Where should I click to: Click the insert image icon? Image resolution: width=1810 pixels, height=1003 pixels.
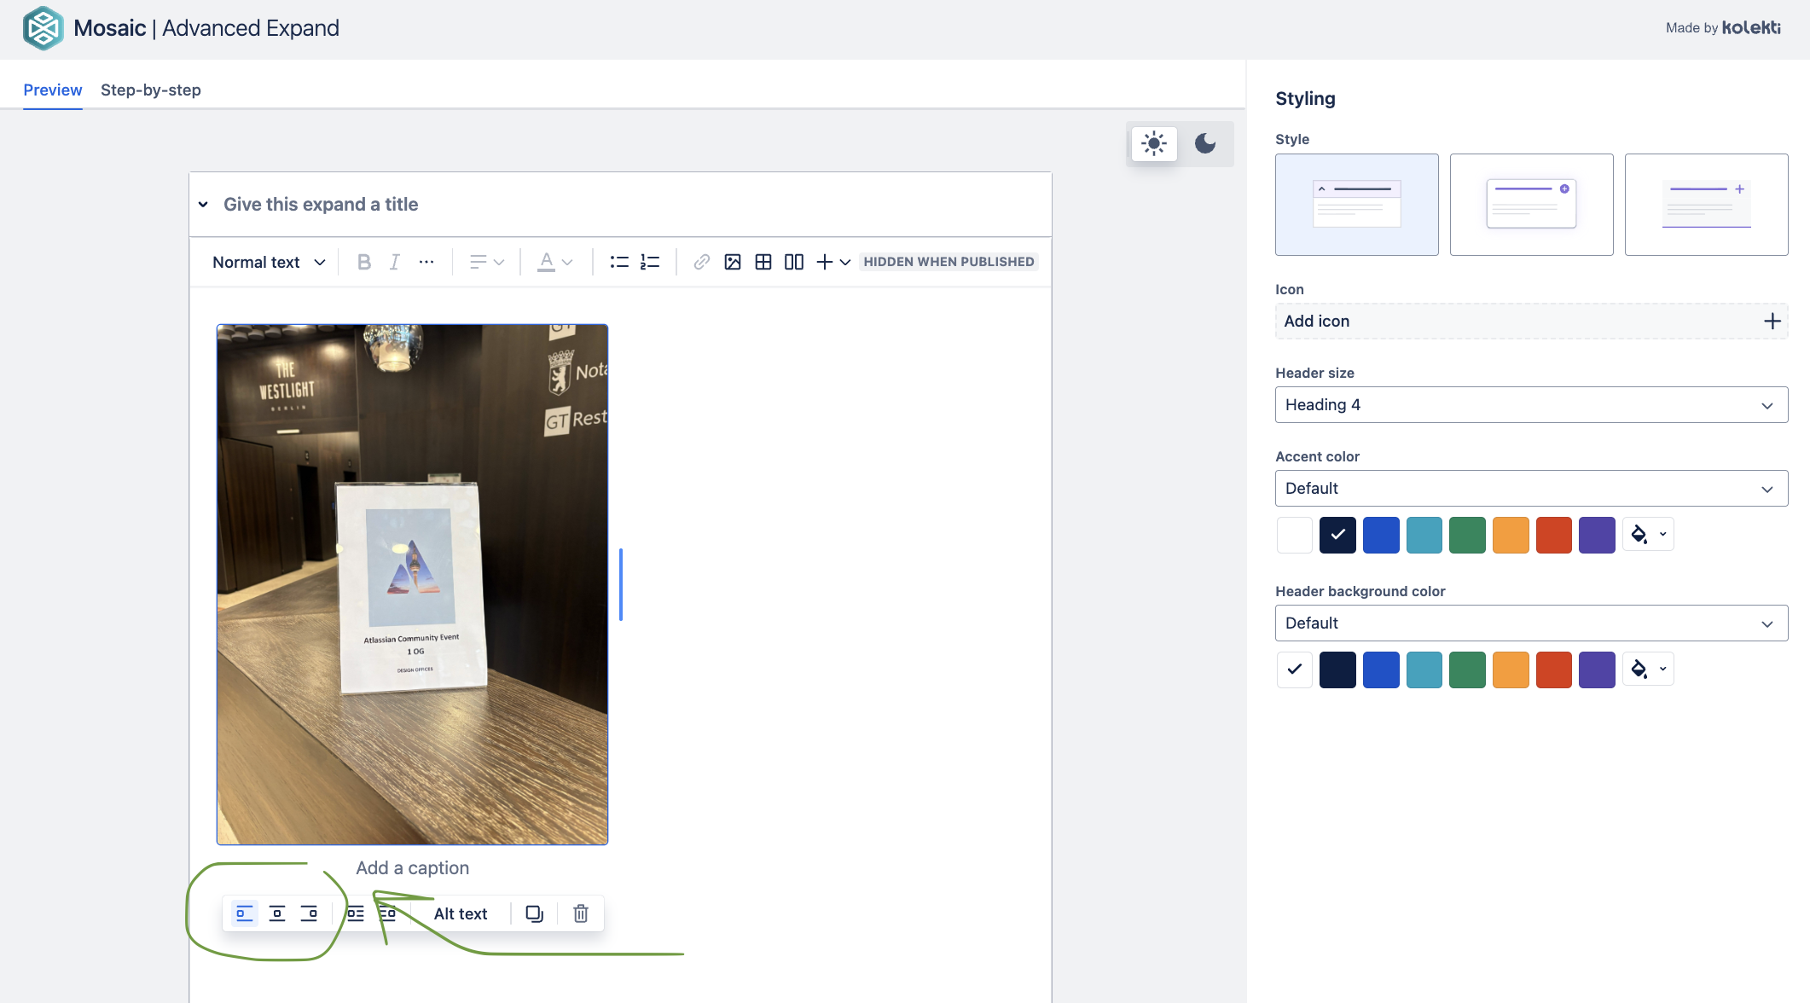coord(732,262)
